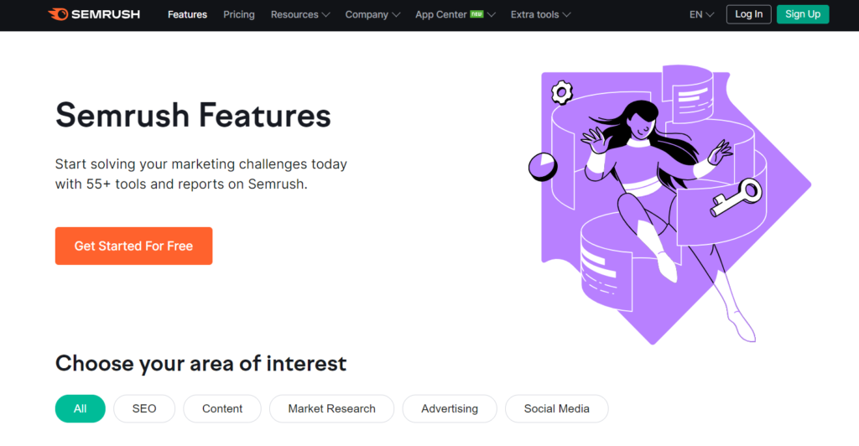
Task: Click the green Sign Up button
Action: point(802,14)
